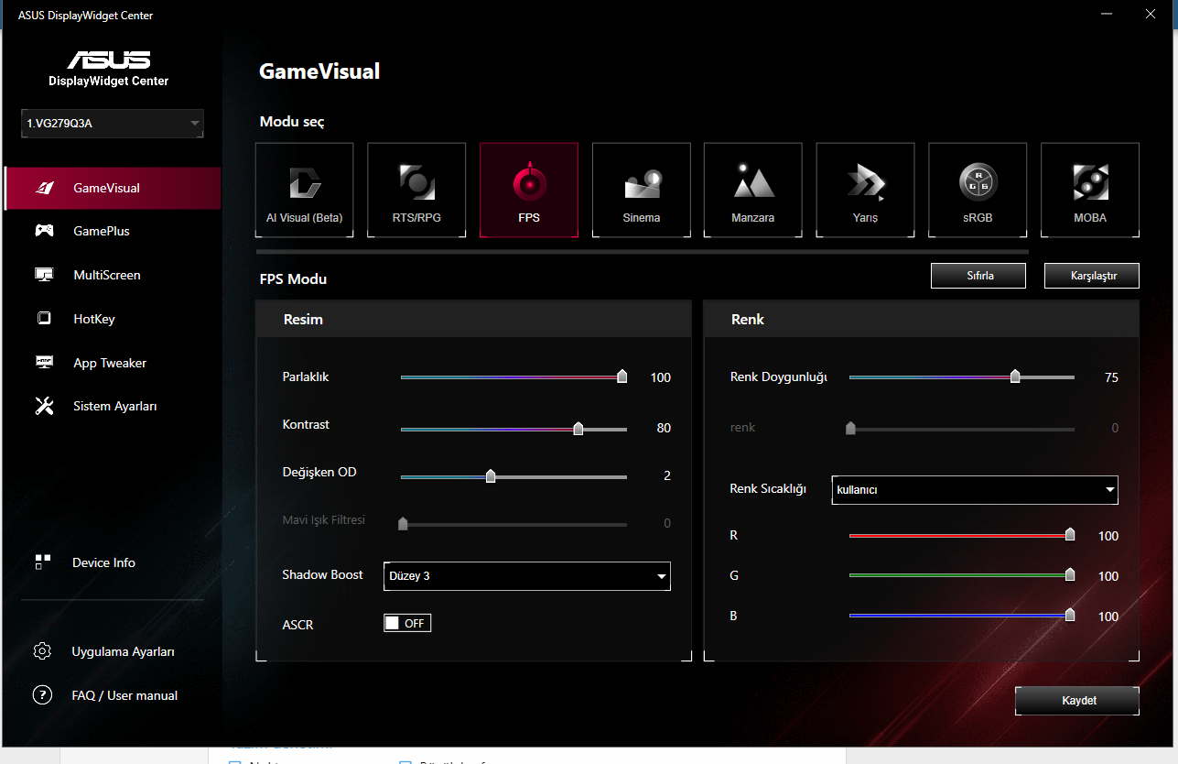Click the App Tweaker icon

click(44, 363)
